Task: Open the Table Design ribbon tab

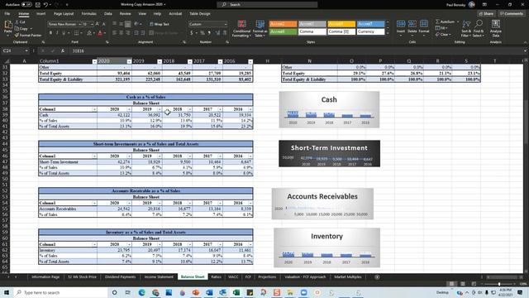Action: [x=200, y=14]
